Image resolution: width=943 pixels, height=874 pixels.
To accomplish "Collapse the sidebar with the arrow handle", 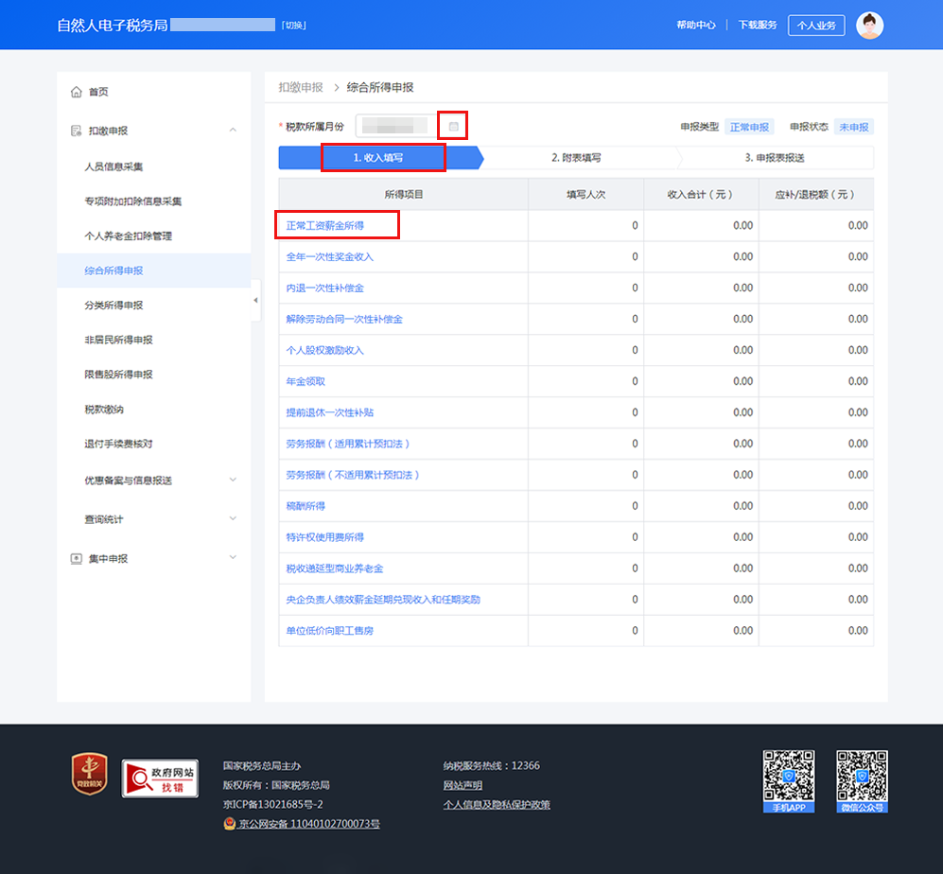I will (255, 301).
